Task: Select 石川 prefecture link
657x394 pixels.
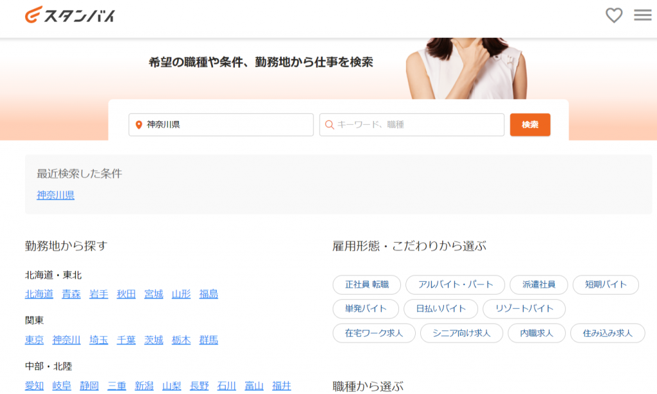Action: pos(226,386)
